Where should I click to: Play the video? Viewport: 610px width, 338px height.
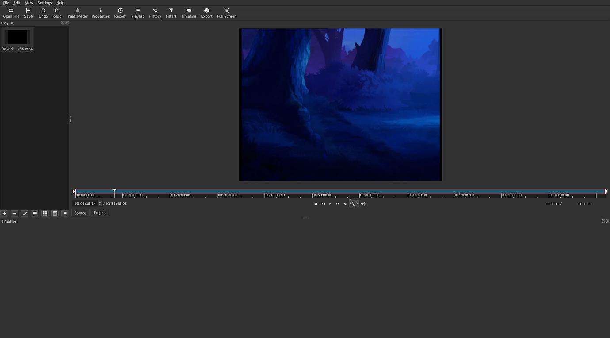coord(330,204)
